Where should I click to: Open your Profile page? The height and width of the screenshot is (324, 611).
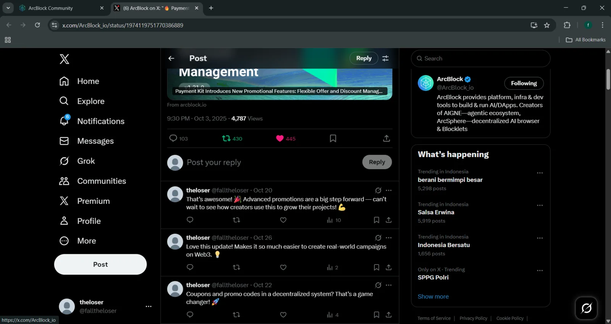80,221
